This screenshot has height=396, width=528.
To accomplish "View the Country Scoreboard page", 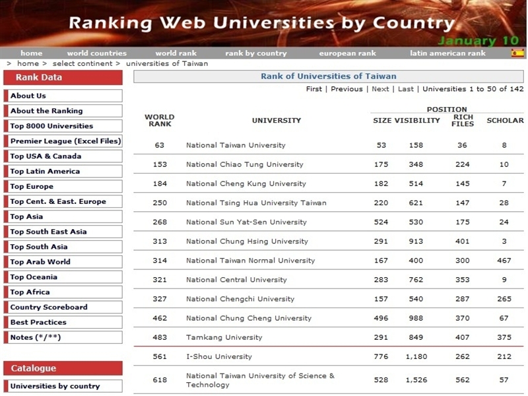I will 49,308.
